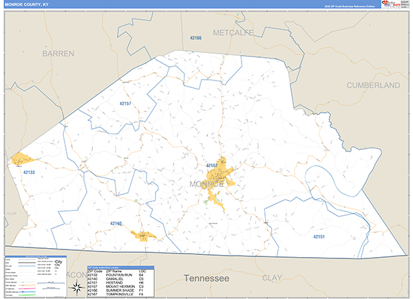Click ZIP label beside Tompkinsville city area
The image size is (413, 299).
click(x=212, y=166)
